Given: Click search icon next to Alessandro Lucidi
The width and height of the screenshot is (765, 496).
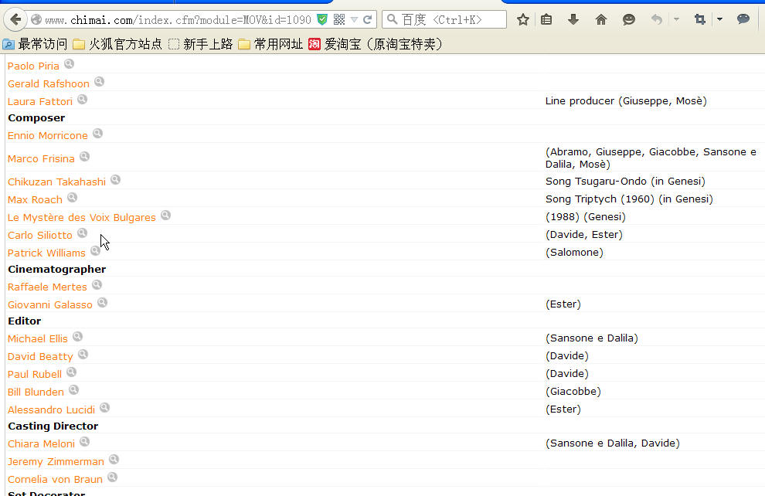Looking at the screenshot, I should (105, 408).
